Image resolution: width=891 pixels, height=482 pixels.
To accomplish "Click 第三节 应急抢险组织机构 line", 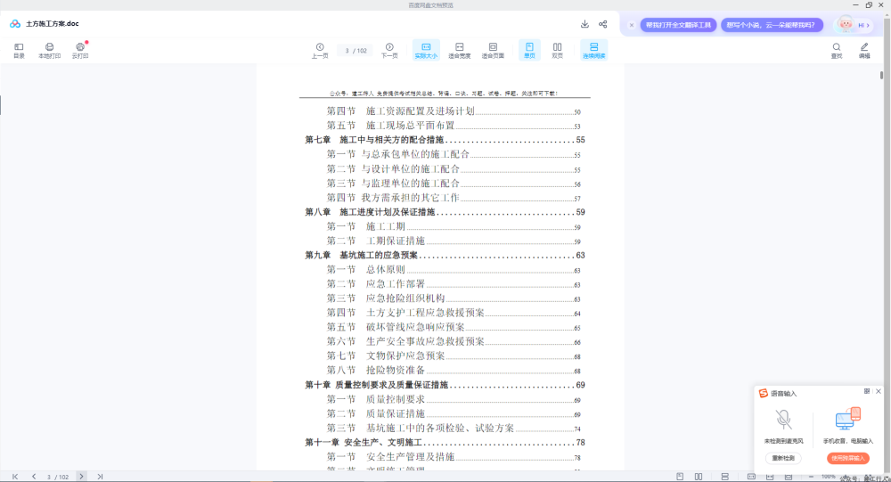I will (454, 298).
